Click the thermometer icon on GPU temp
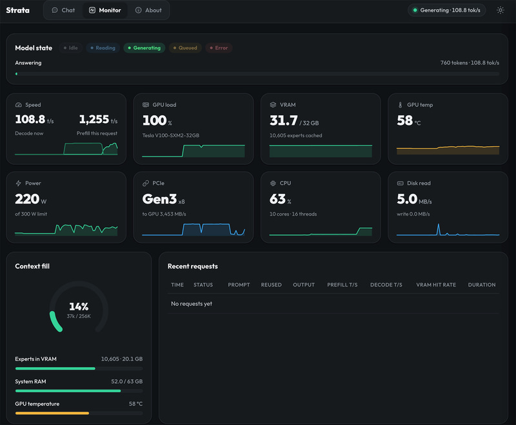The image size is (516, 425). click(400, 105)
